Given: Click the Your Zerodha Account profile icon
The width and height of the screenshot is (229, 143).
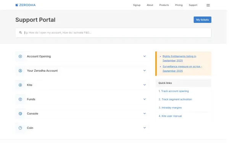Looking at the screenshot, I should pyautogui.click(x=20, y=71).
